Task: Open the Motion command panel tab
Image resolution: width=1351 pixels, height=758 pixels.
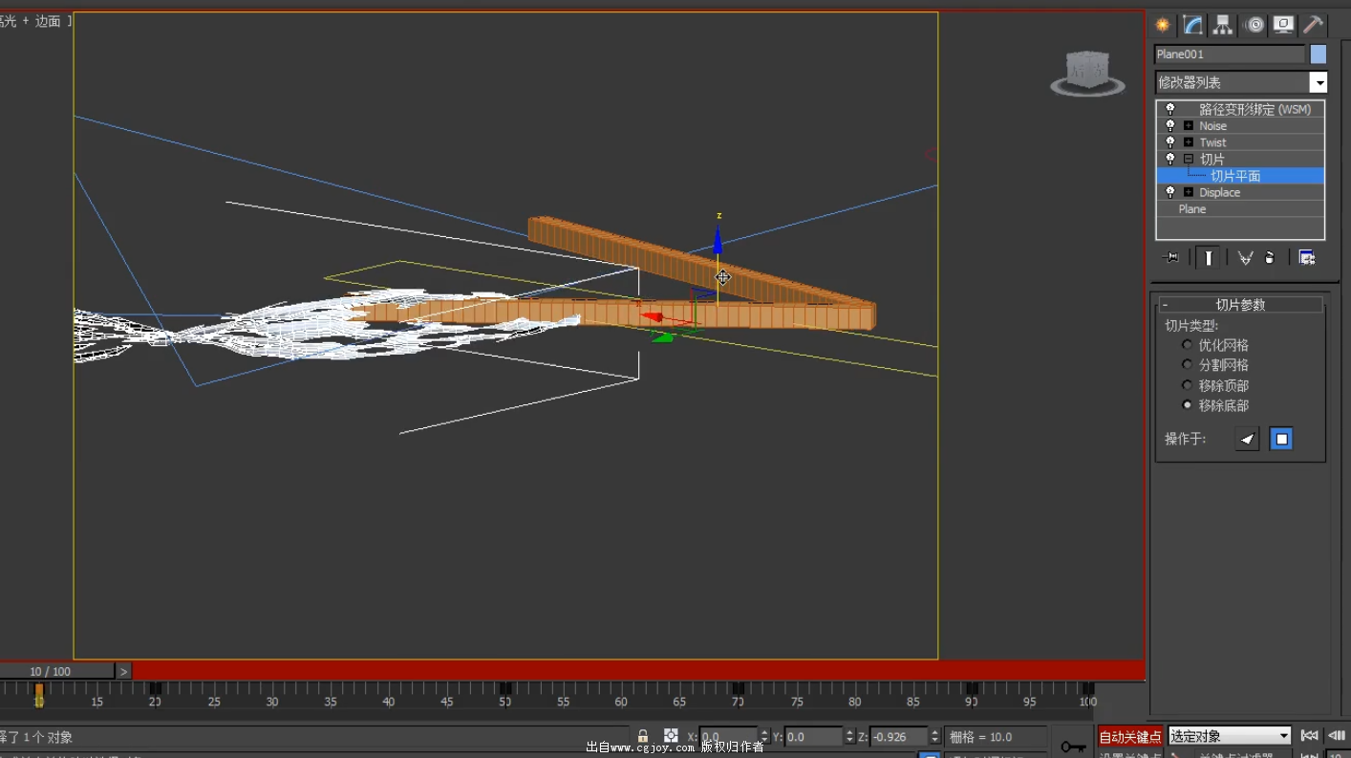Action: click(1254, 25)
